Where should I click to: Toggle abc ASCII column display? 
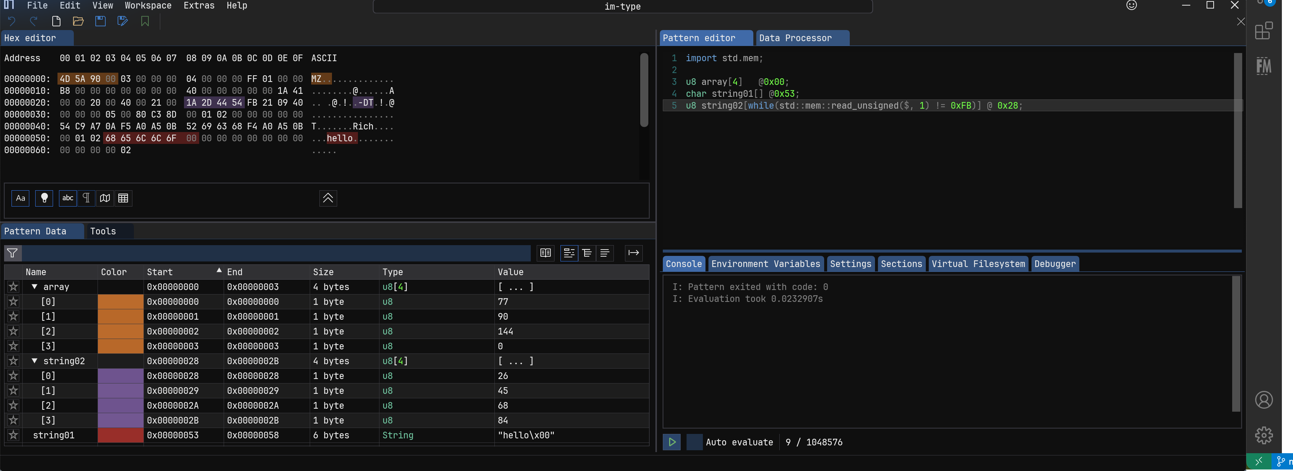click(x=68, y=198)
